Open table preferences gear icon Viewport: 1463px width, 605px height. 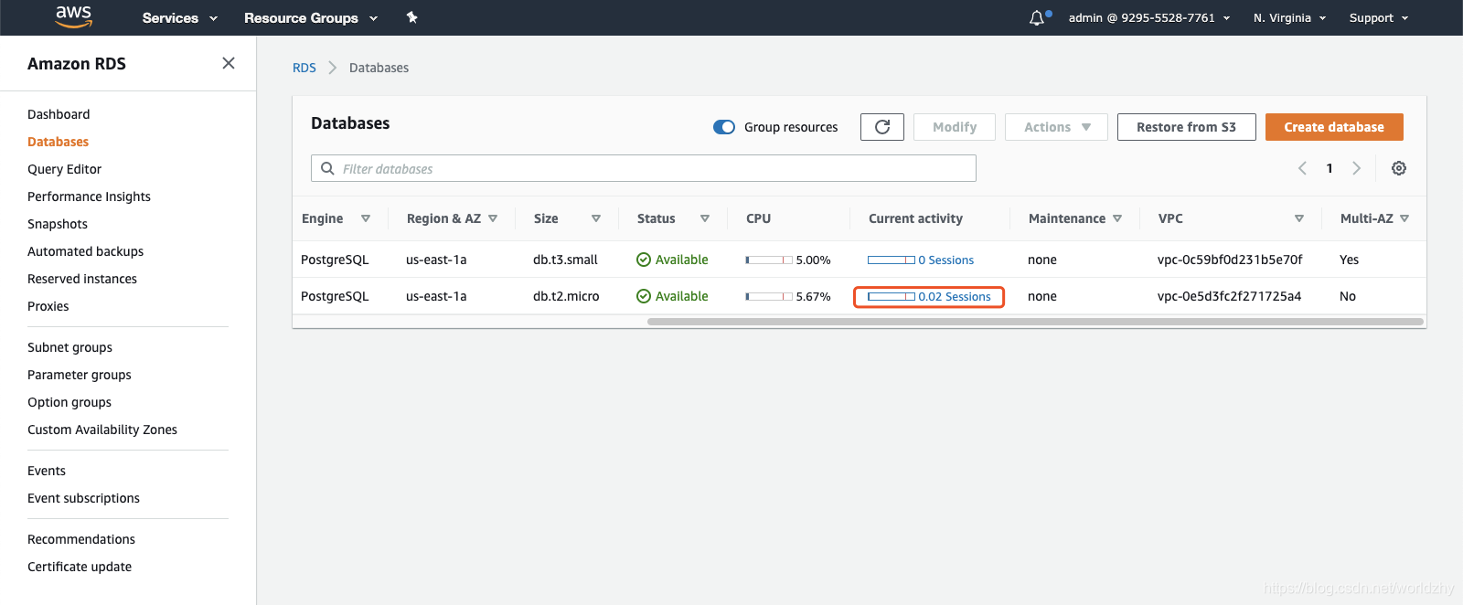[x=1399, y=168]
